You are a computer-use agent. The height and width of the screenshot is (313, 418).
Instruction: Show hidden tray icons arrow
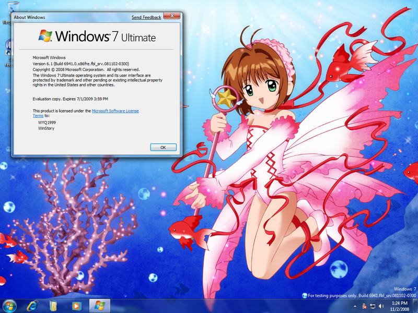point(355,306)
